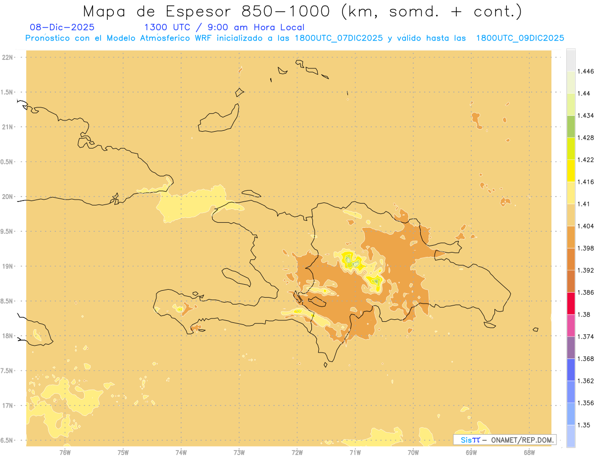This screenshot has width=594, height=459.
Task: Click the "19N" latitude label
Action: (x=7, y=266)
